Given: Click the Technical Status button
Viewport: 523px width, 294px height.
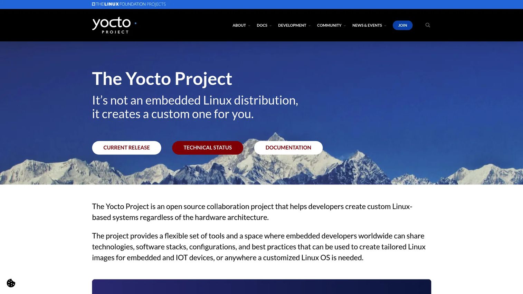Looking at the screenshot, I should point(208,148).
